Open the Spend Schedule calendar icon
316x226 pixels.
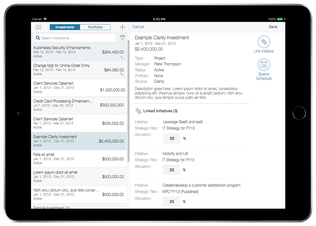264,65
